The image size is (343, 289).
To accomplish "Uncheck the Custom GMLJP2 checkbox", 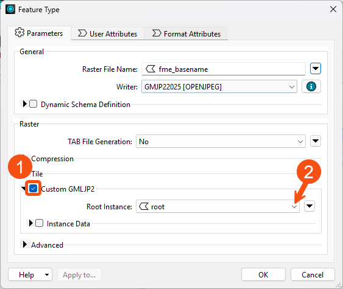I will click(x=33, y=188).
